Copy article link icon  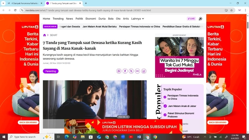tap(137, 71)
